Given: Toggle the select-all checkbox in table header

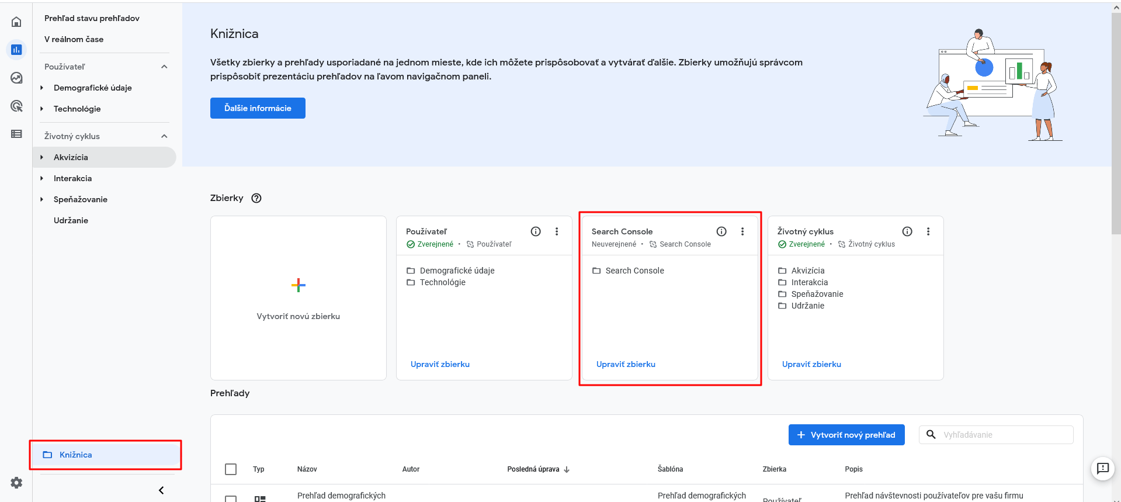Looking at the screenshot, I should (x=231, y=469).
